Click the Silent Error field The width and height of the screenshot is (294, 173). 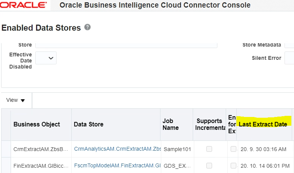coord(289,58)
